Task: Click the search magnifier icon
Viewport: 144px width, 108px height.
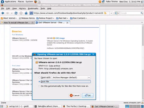Action: pyautogui.click(x=142, y=13)
